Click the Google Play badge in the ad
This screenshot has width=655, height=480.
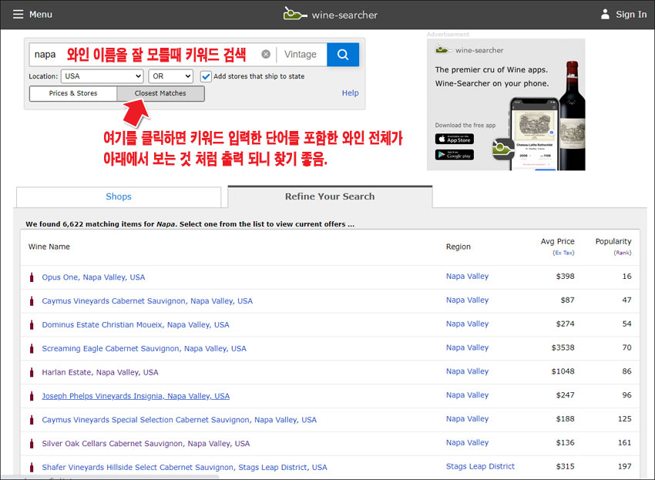click(x=455, y=155)
